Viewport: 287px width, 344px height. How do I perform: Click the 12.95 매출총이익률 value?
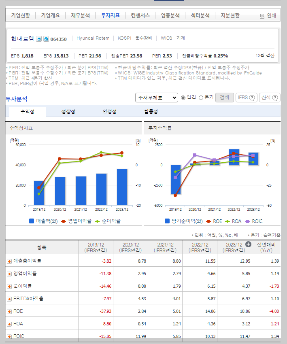(245, 261)
